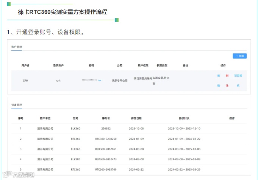
Task: Select the 客户单位 column header
Action: (x=45, y=118)
